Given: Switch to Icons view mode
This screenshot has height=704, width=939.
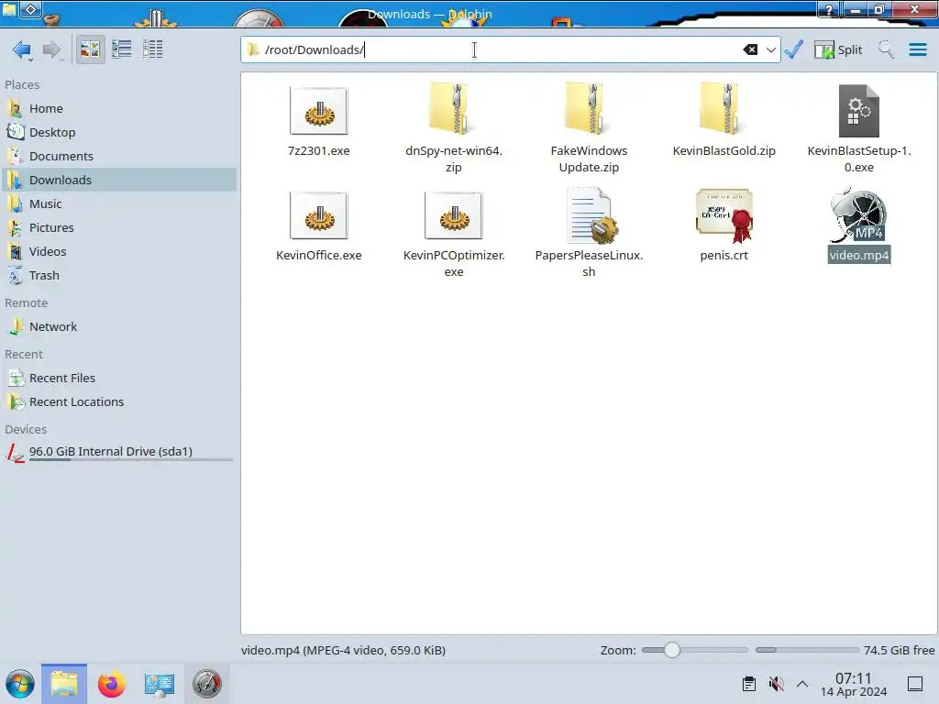Looking at the screenshot, I should pyautogui.click(x=90, y=49).
